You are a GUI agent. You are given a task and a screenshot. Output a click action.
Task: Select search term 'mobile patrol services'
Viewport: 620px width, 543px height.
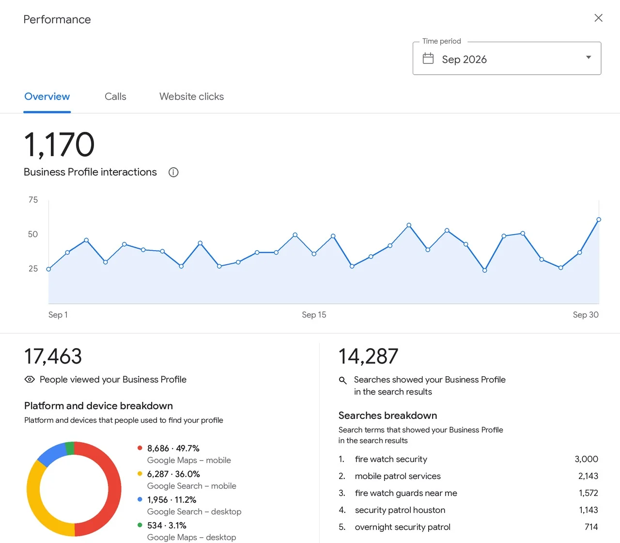[398, 476]
